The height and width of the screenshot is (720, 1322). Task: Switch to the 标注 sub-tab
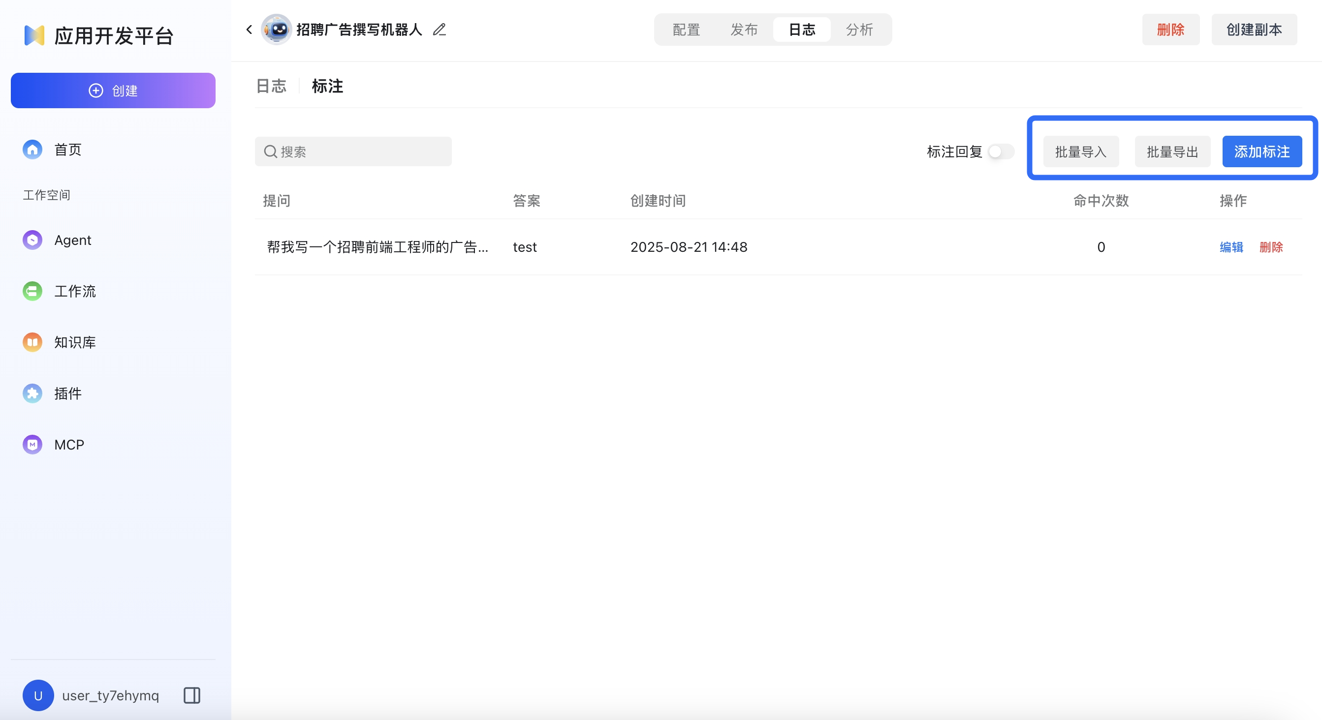327,86
